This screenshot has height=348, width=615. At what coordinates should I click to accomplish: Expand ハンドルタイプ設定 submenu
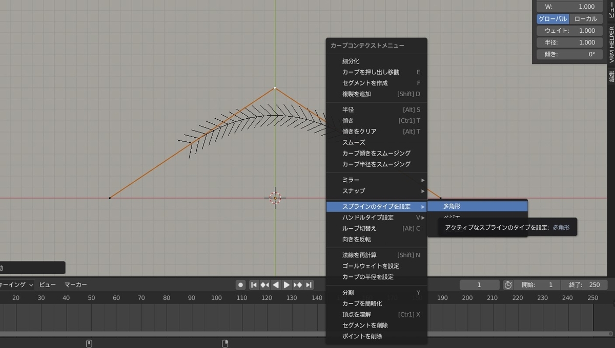(x=377, y=217)
